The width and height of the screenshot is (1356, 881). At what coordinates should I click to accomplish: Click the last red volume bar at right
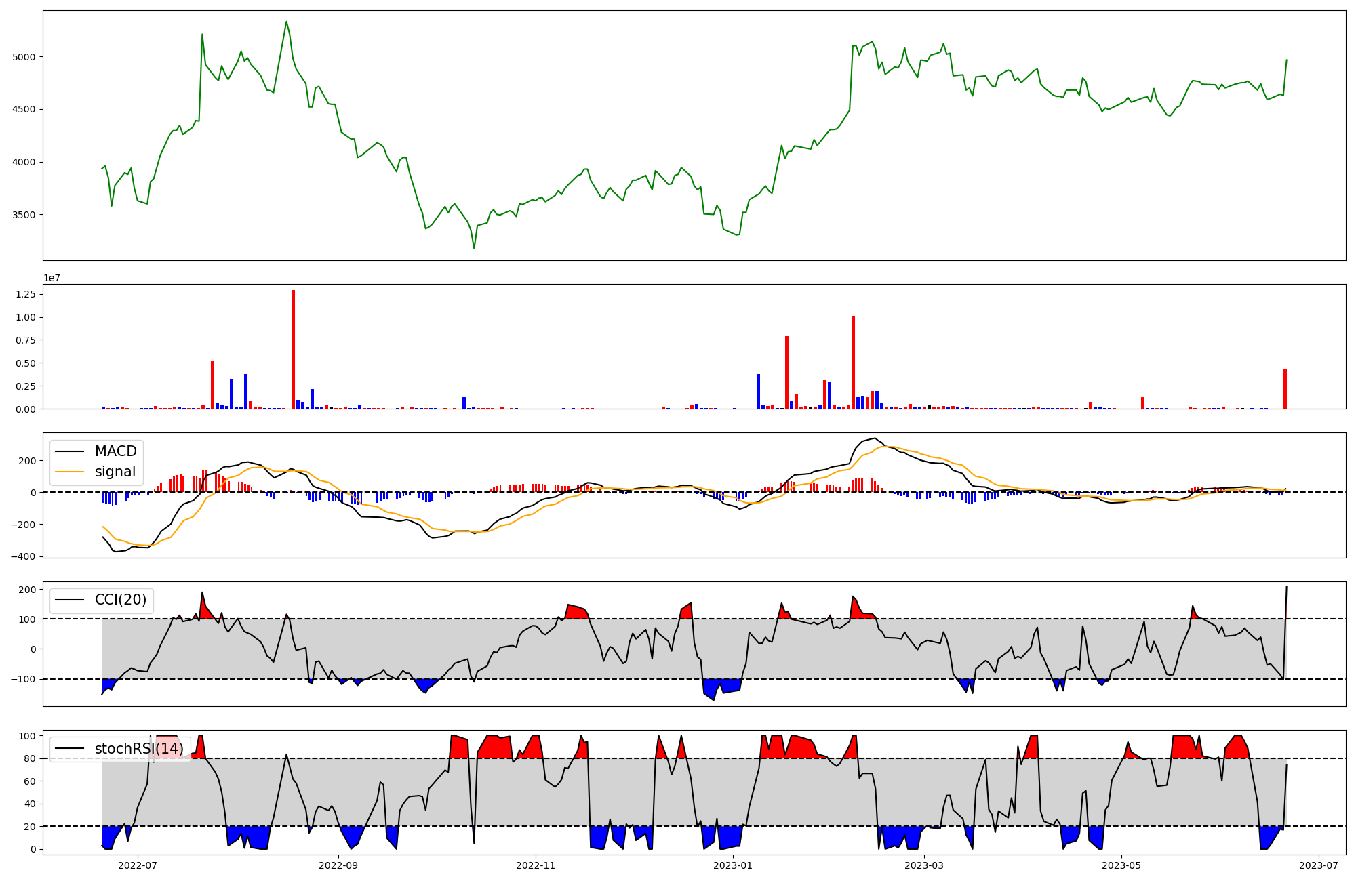point(1285,389)
